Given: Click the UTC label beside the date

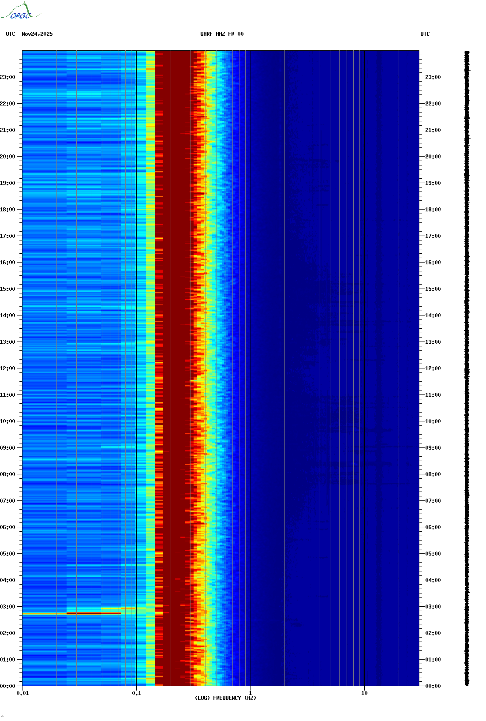Looking at the screenshot, I should pos(11,34).
